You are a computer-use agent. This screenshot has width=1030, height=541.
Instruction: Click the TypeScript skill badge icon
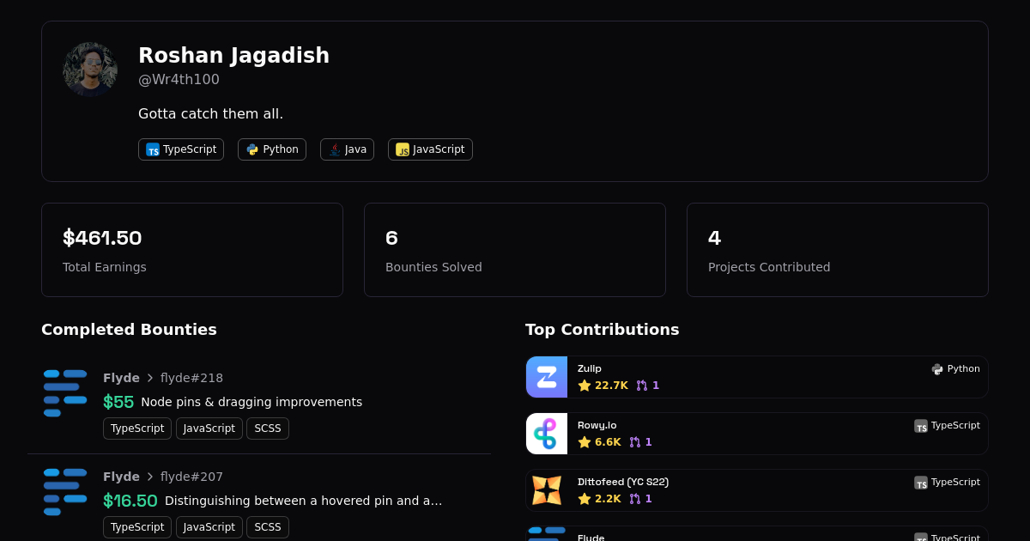(x=153, y=149)
